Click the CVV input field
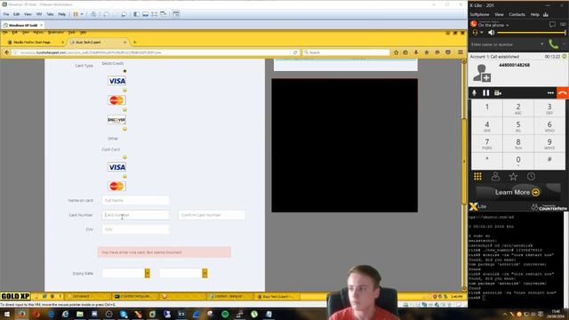The image size is (569, 320). 135,229
